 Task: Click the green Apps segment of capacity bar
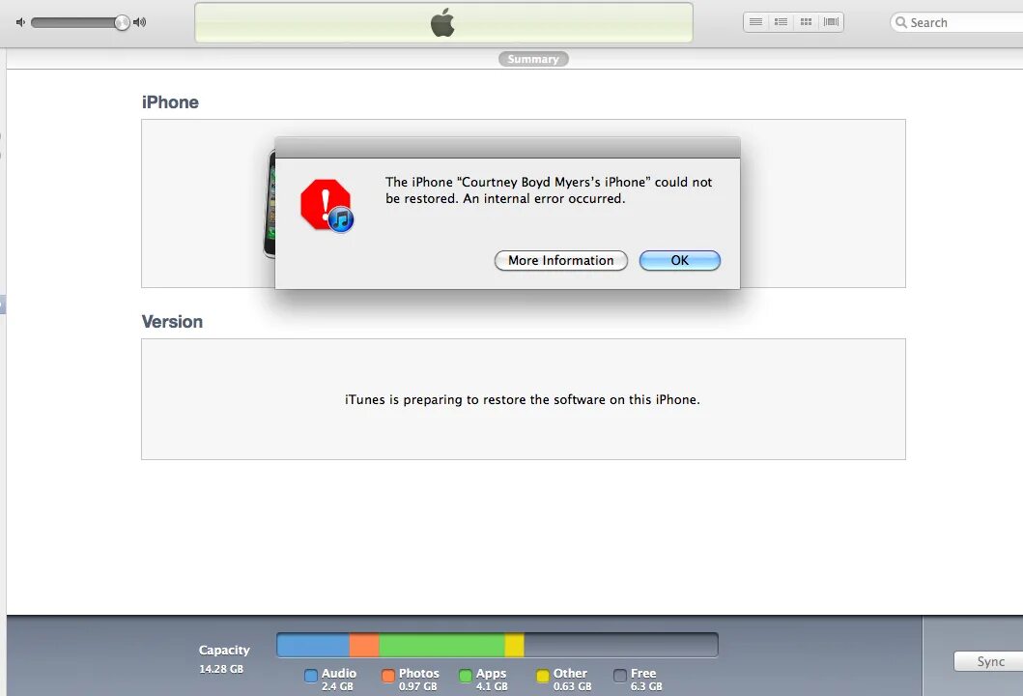coord(441,645)
